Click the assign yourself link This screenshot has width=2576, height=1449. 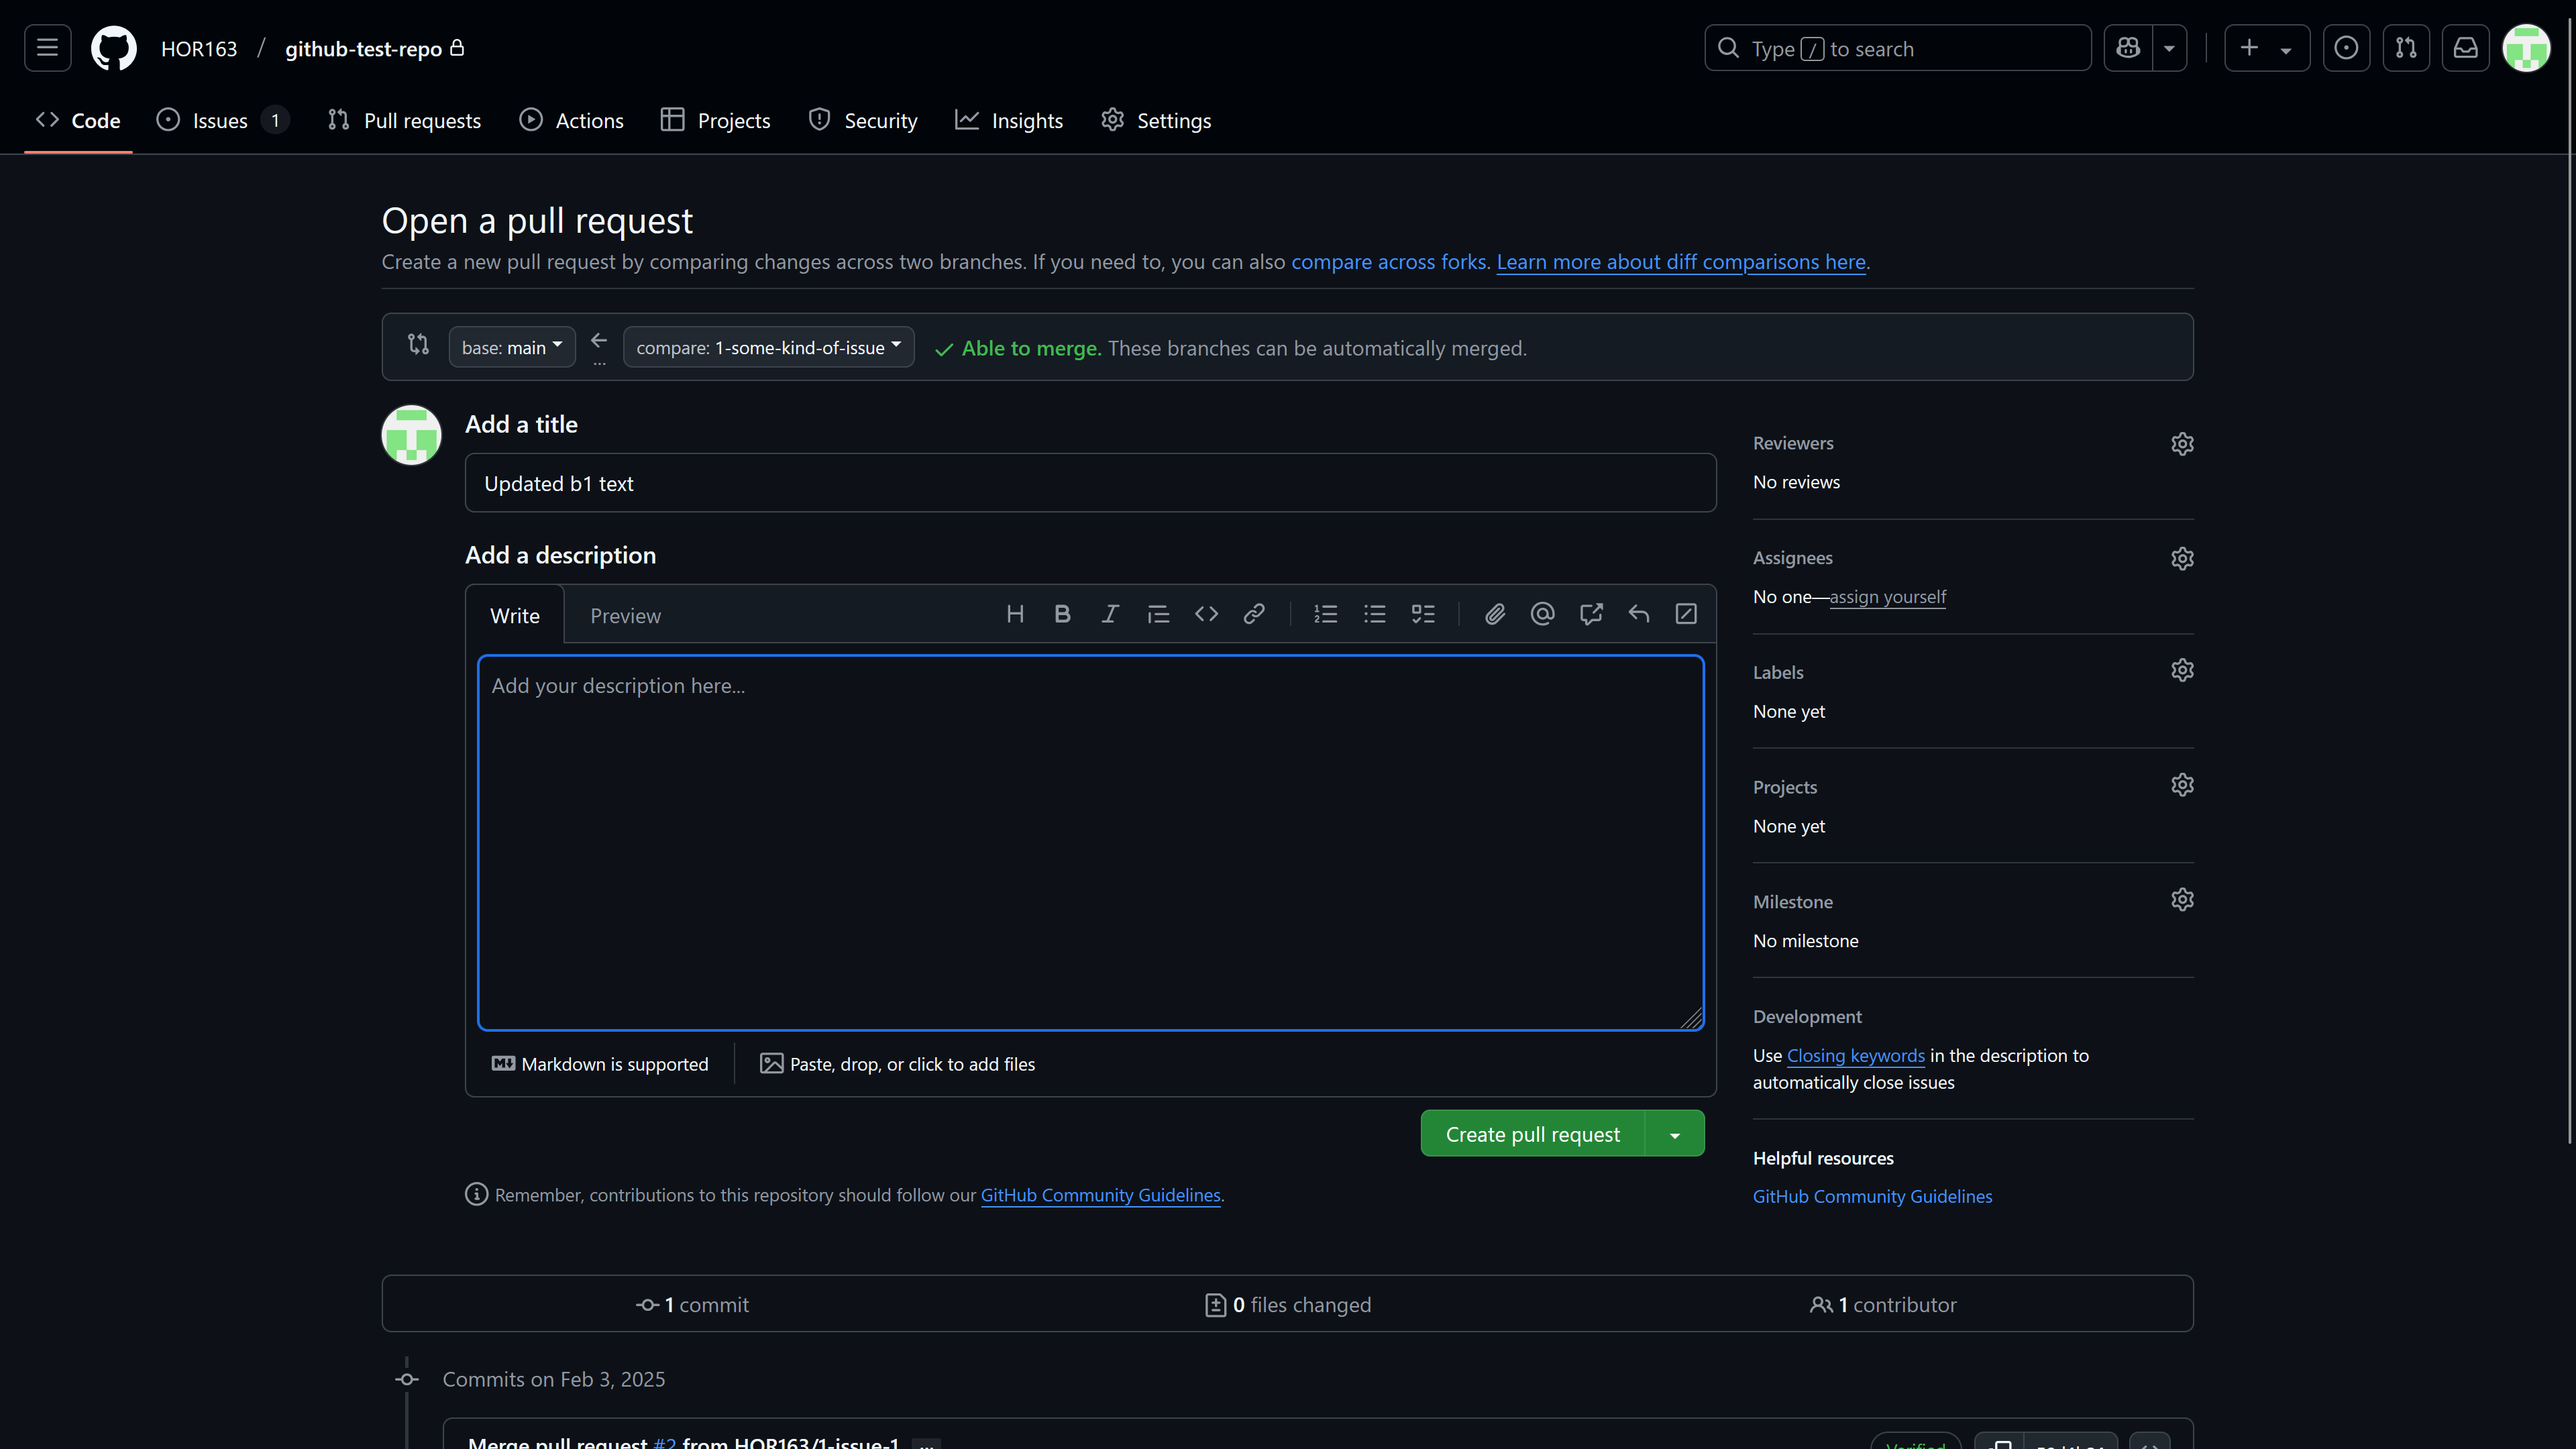(1887, 597)
